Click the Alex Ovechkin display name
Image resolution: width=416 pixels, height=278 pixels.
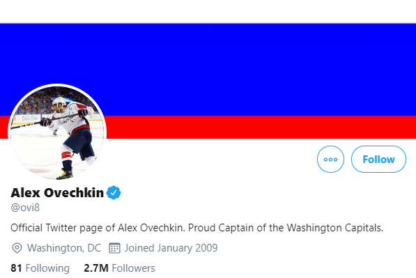[57, 193]
